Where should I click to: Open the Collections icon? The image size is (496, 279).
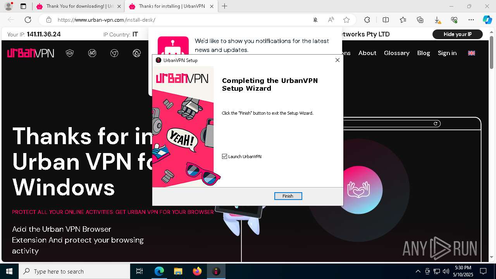pyautogui.click(x=420, y=20)
